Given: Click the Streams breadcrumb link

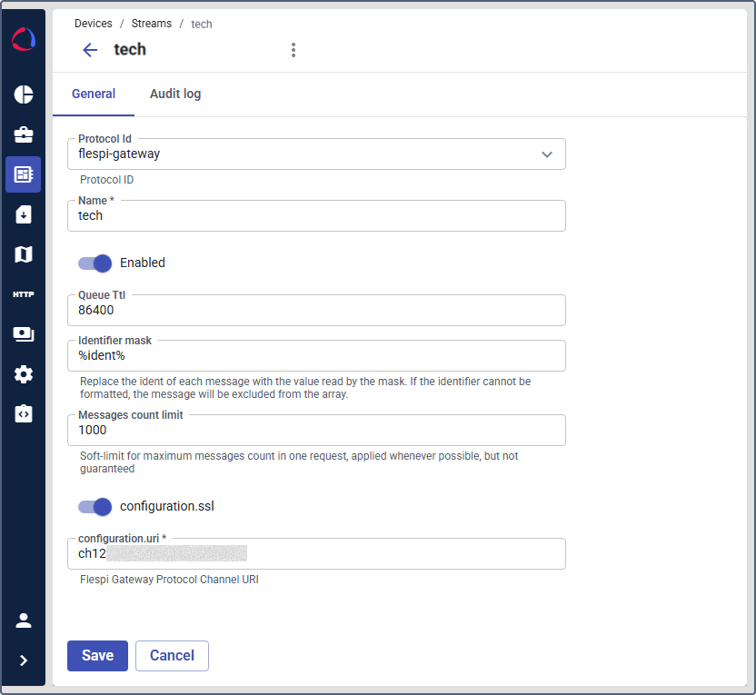Looking at the screenshot, I should tap(151, 24).
